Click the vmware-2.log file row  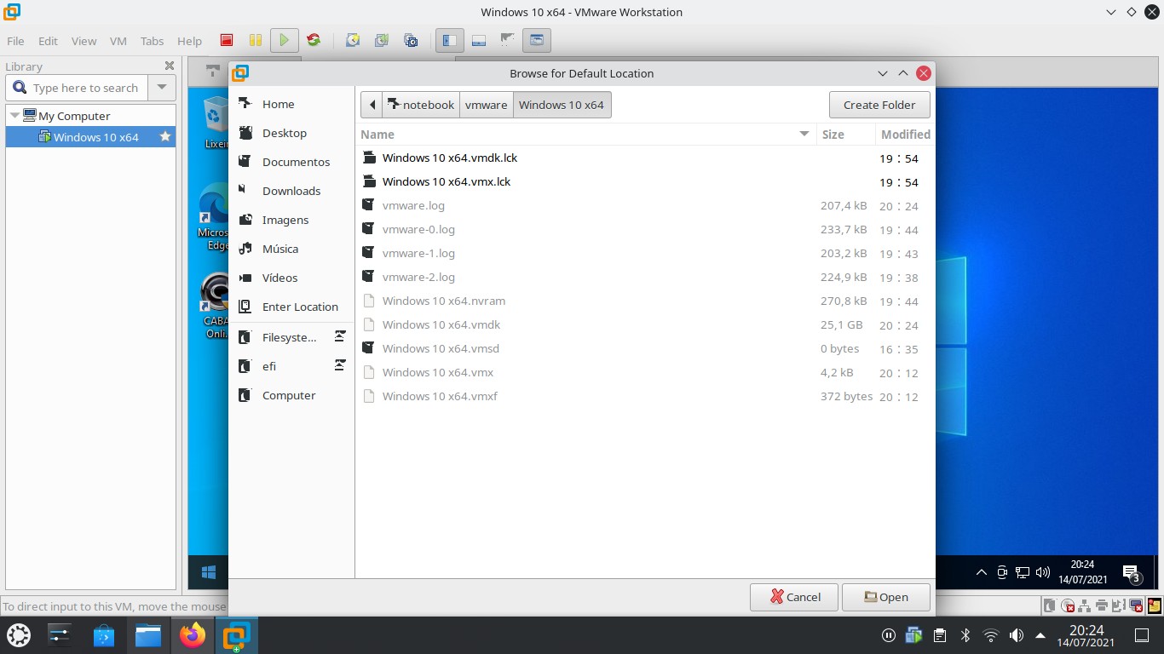[x=644, y=277]
